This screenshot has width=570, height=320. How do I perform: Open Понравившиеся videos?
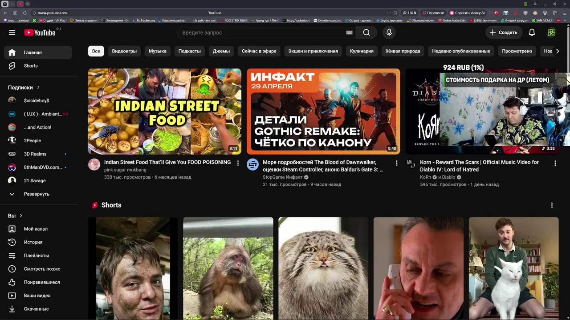tap(38, 282)
